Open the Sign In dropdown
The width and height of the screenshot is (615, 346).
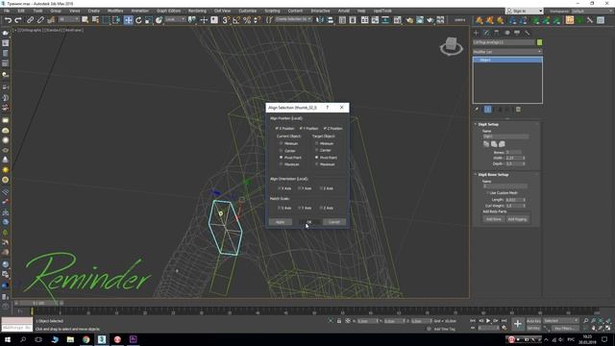tap(524, 11)
